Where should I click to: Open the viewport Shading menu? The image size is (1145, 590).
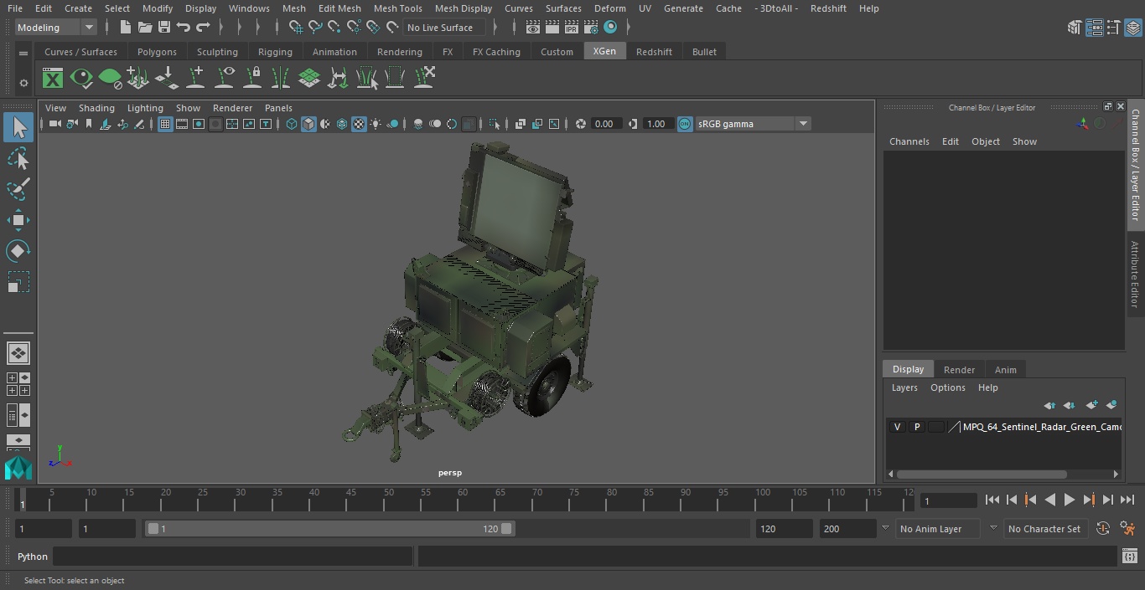[96, 108]
